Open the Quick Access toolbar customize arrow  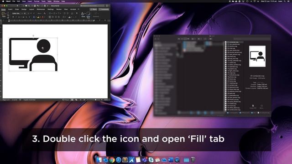(47, 6)
